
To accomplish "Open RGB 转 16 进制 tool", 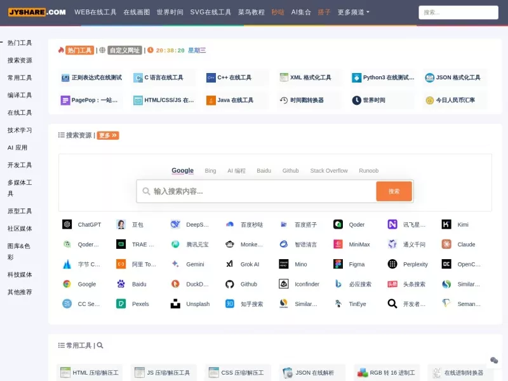I will pos(387,373).
